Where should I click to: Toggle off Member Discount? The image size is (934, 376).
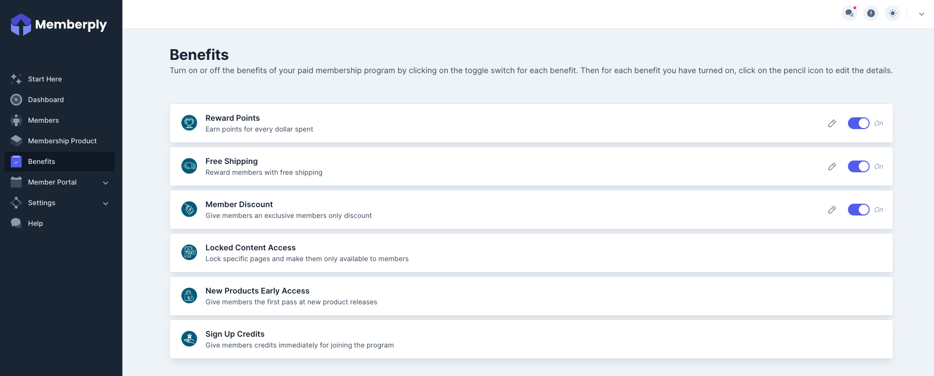[858, 210]
